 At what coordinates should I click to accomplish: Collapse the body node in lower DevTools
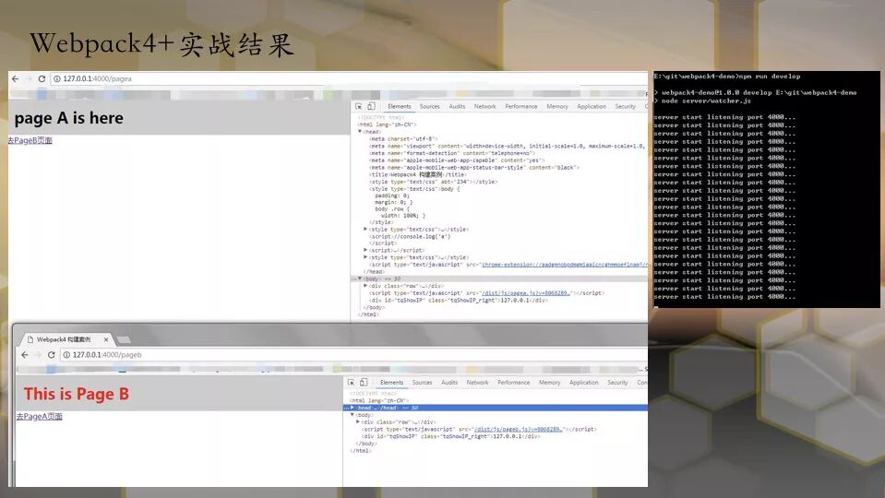pyautogui.click(x=353, y=415)
